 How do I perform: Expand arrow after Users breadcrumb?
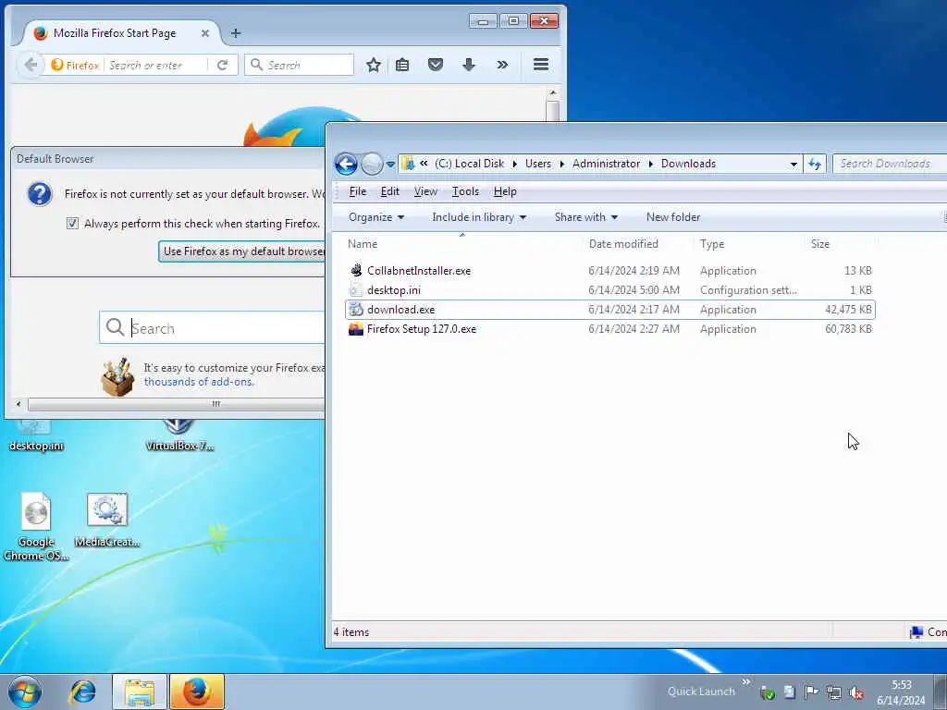tap(561, 164)
